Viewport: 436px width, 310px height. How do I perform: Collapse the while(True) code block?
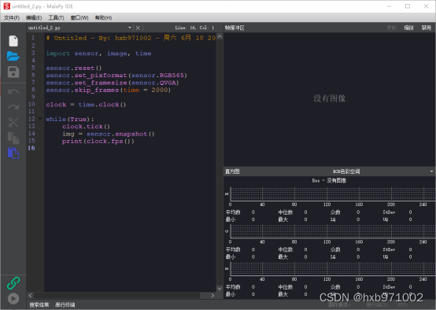pos(40,119)
